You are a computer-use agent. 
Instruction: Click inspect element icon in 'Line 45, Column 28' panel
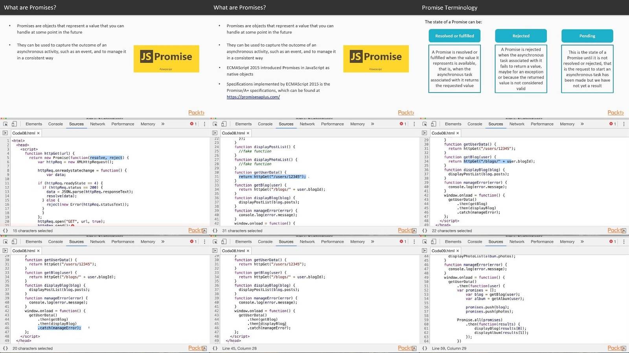pos(215,241)
